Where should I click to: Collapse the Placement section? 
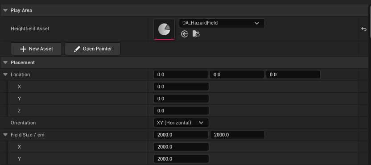(5, 62)
